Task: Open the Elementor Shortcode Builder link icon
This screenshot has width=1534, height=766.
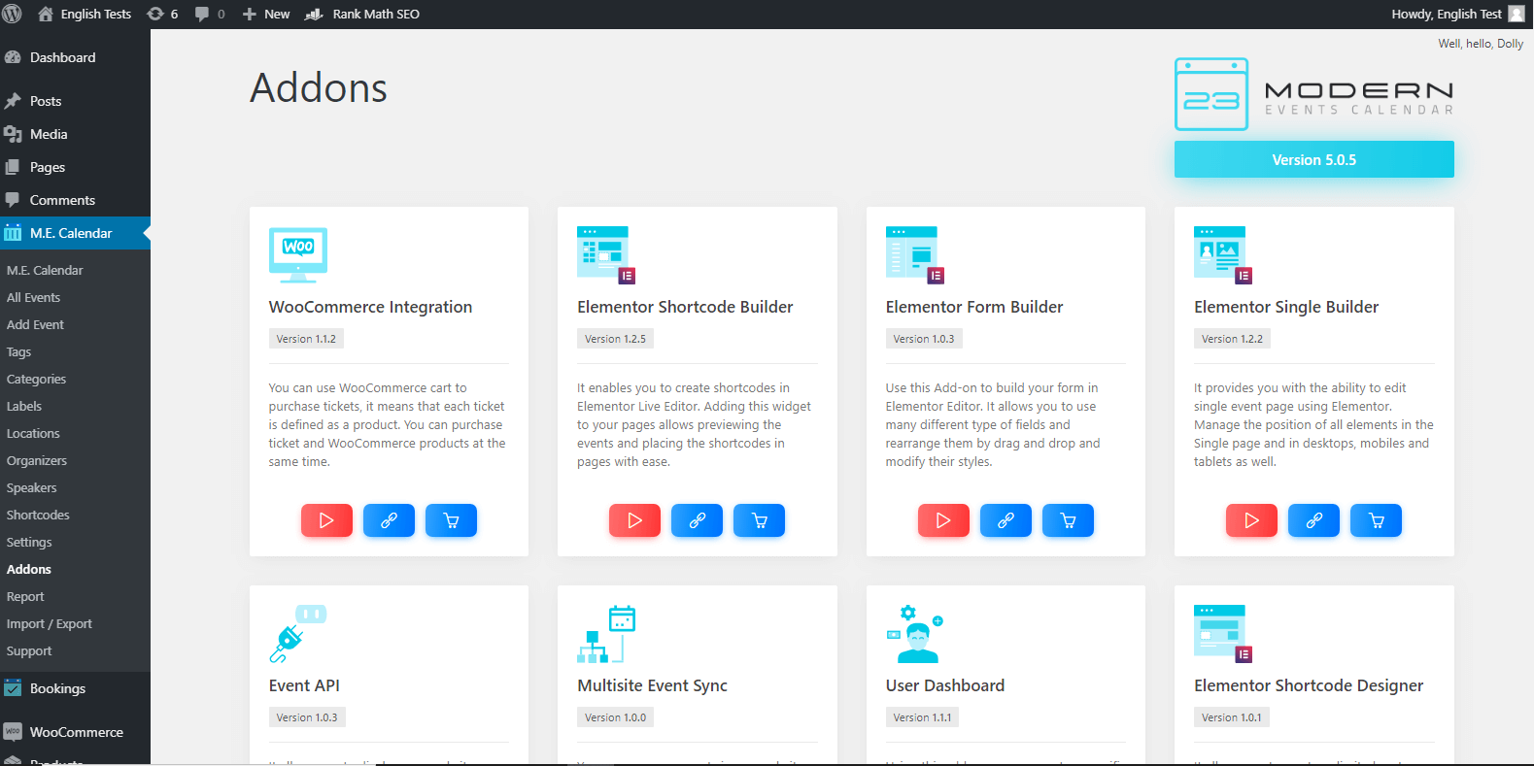Action: (697, 520)
